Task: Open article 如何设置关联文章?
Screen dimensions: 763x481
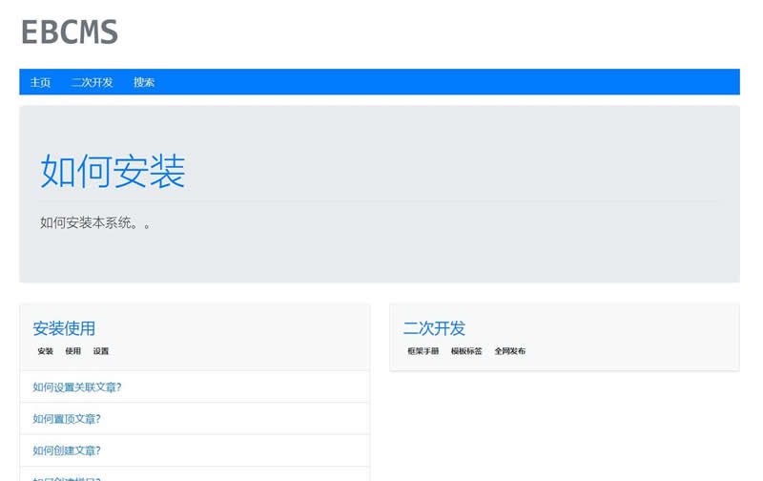Action: point(77,387)
